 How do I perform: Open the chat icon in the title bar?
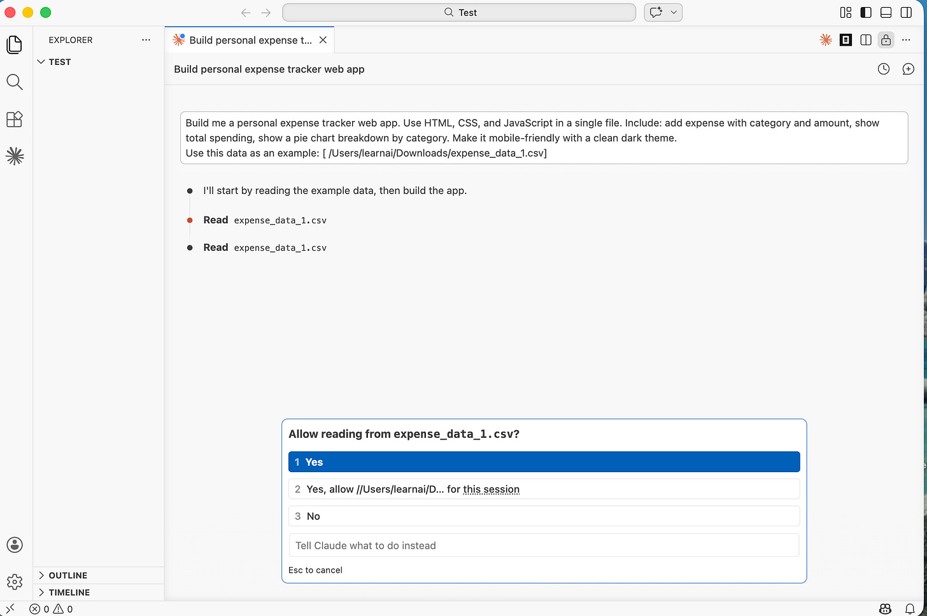[x=656, y=12]
